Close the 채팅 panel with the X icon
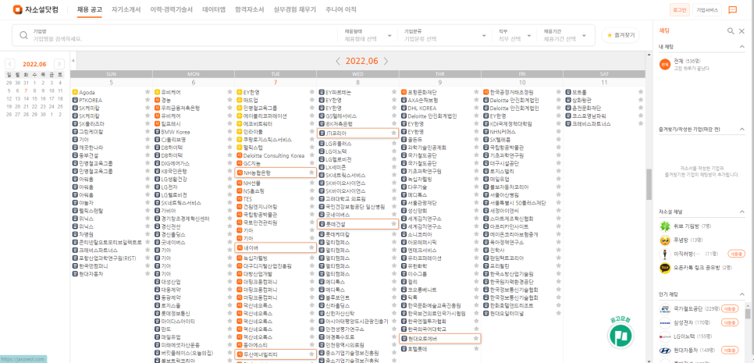This screenshot has height=363, width=754. click(x=742, y=30)
